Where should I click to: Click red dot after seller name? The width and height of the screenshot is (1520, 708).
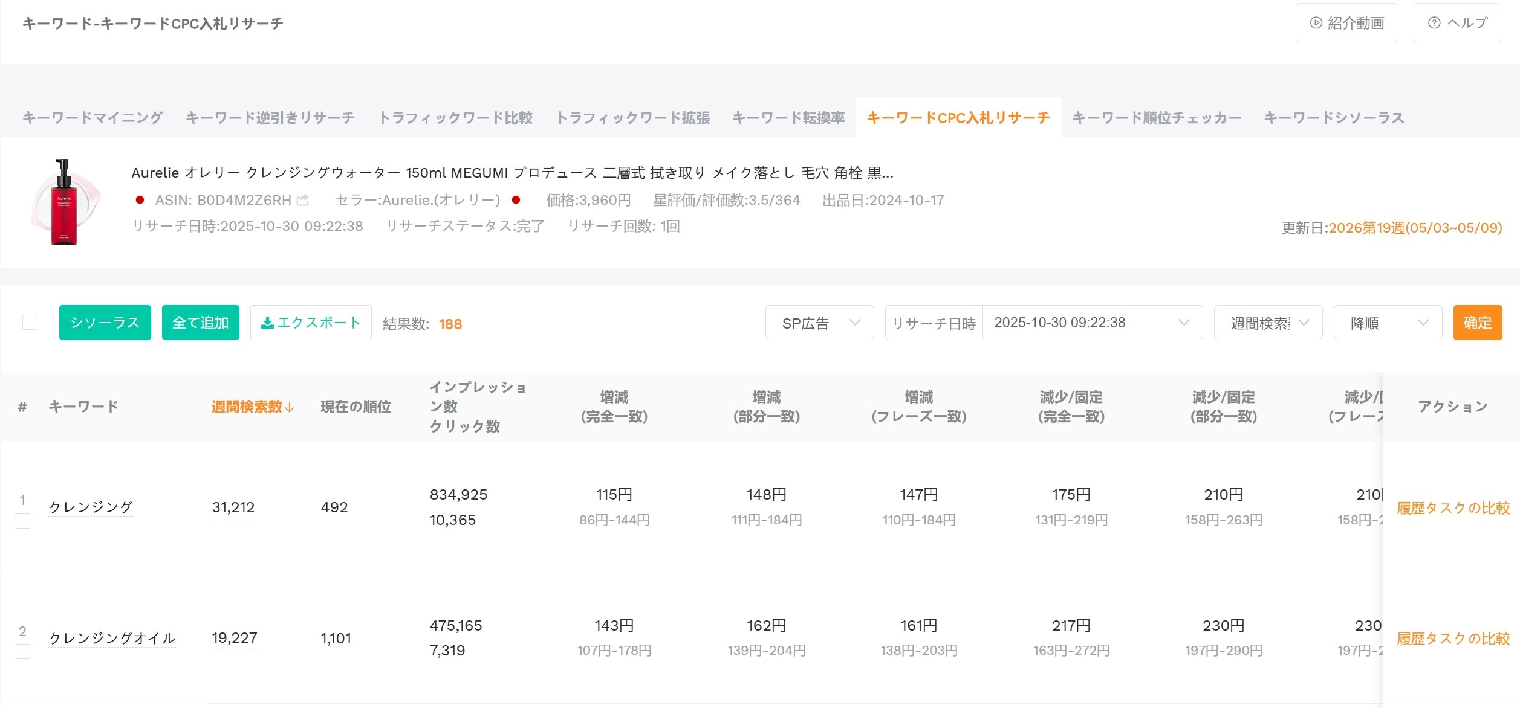[x=516, y=200]
